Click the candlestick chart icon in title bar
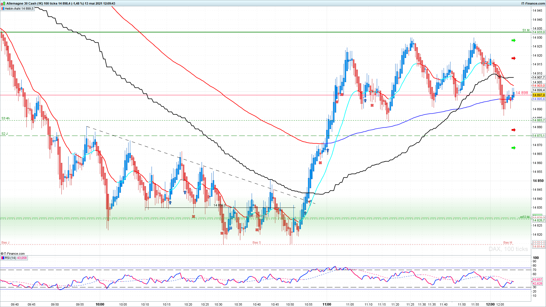 click(3, 3)
